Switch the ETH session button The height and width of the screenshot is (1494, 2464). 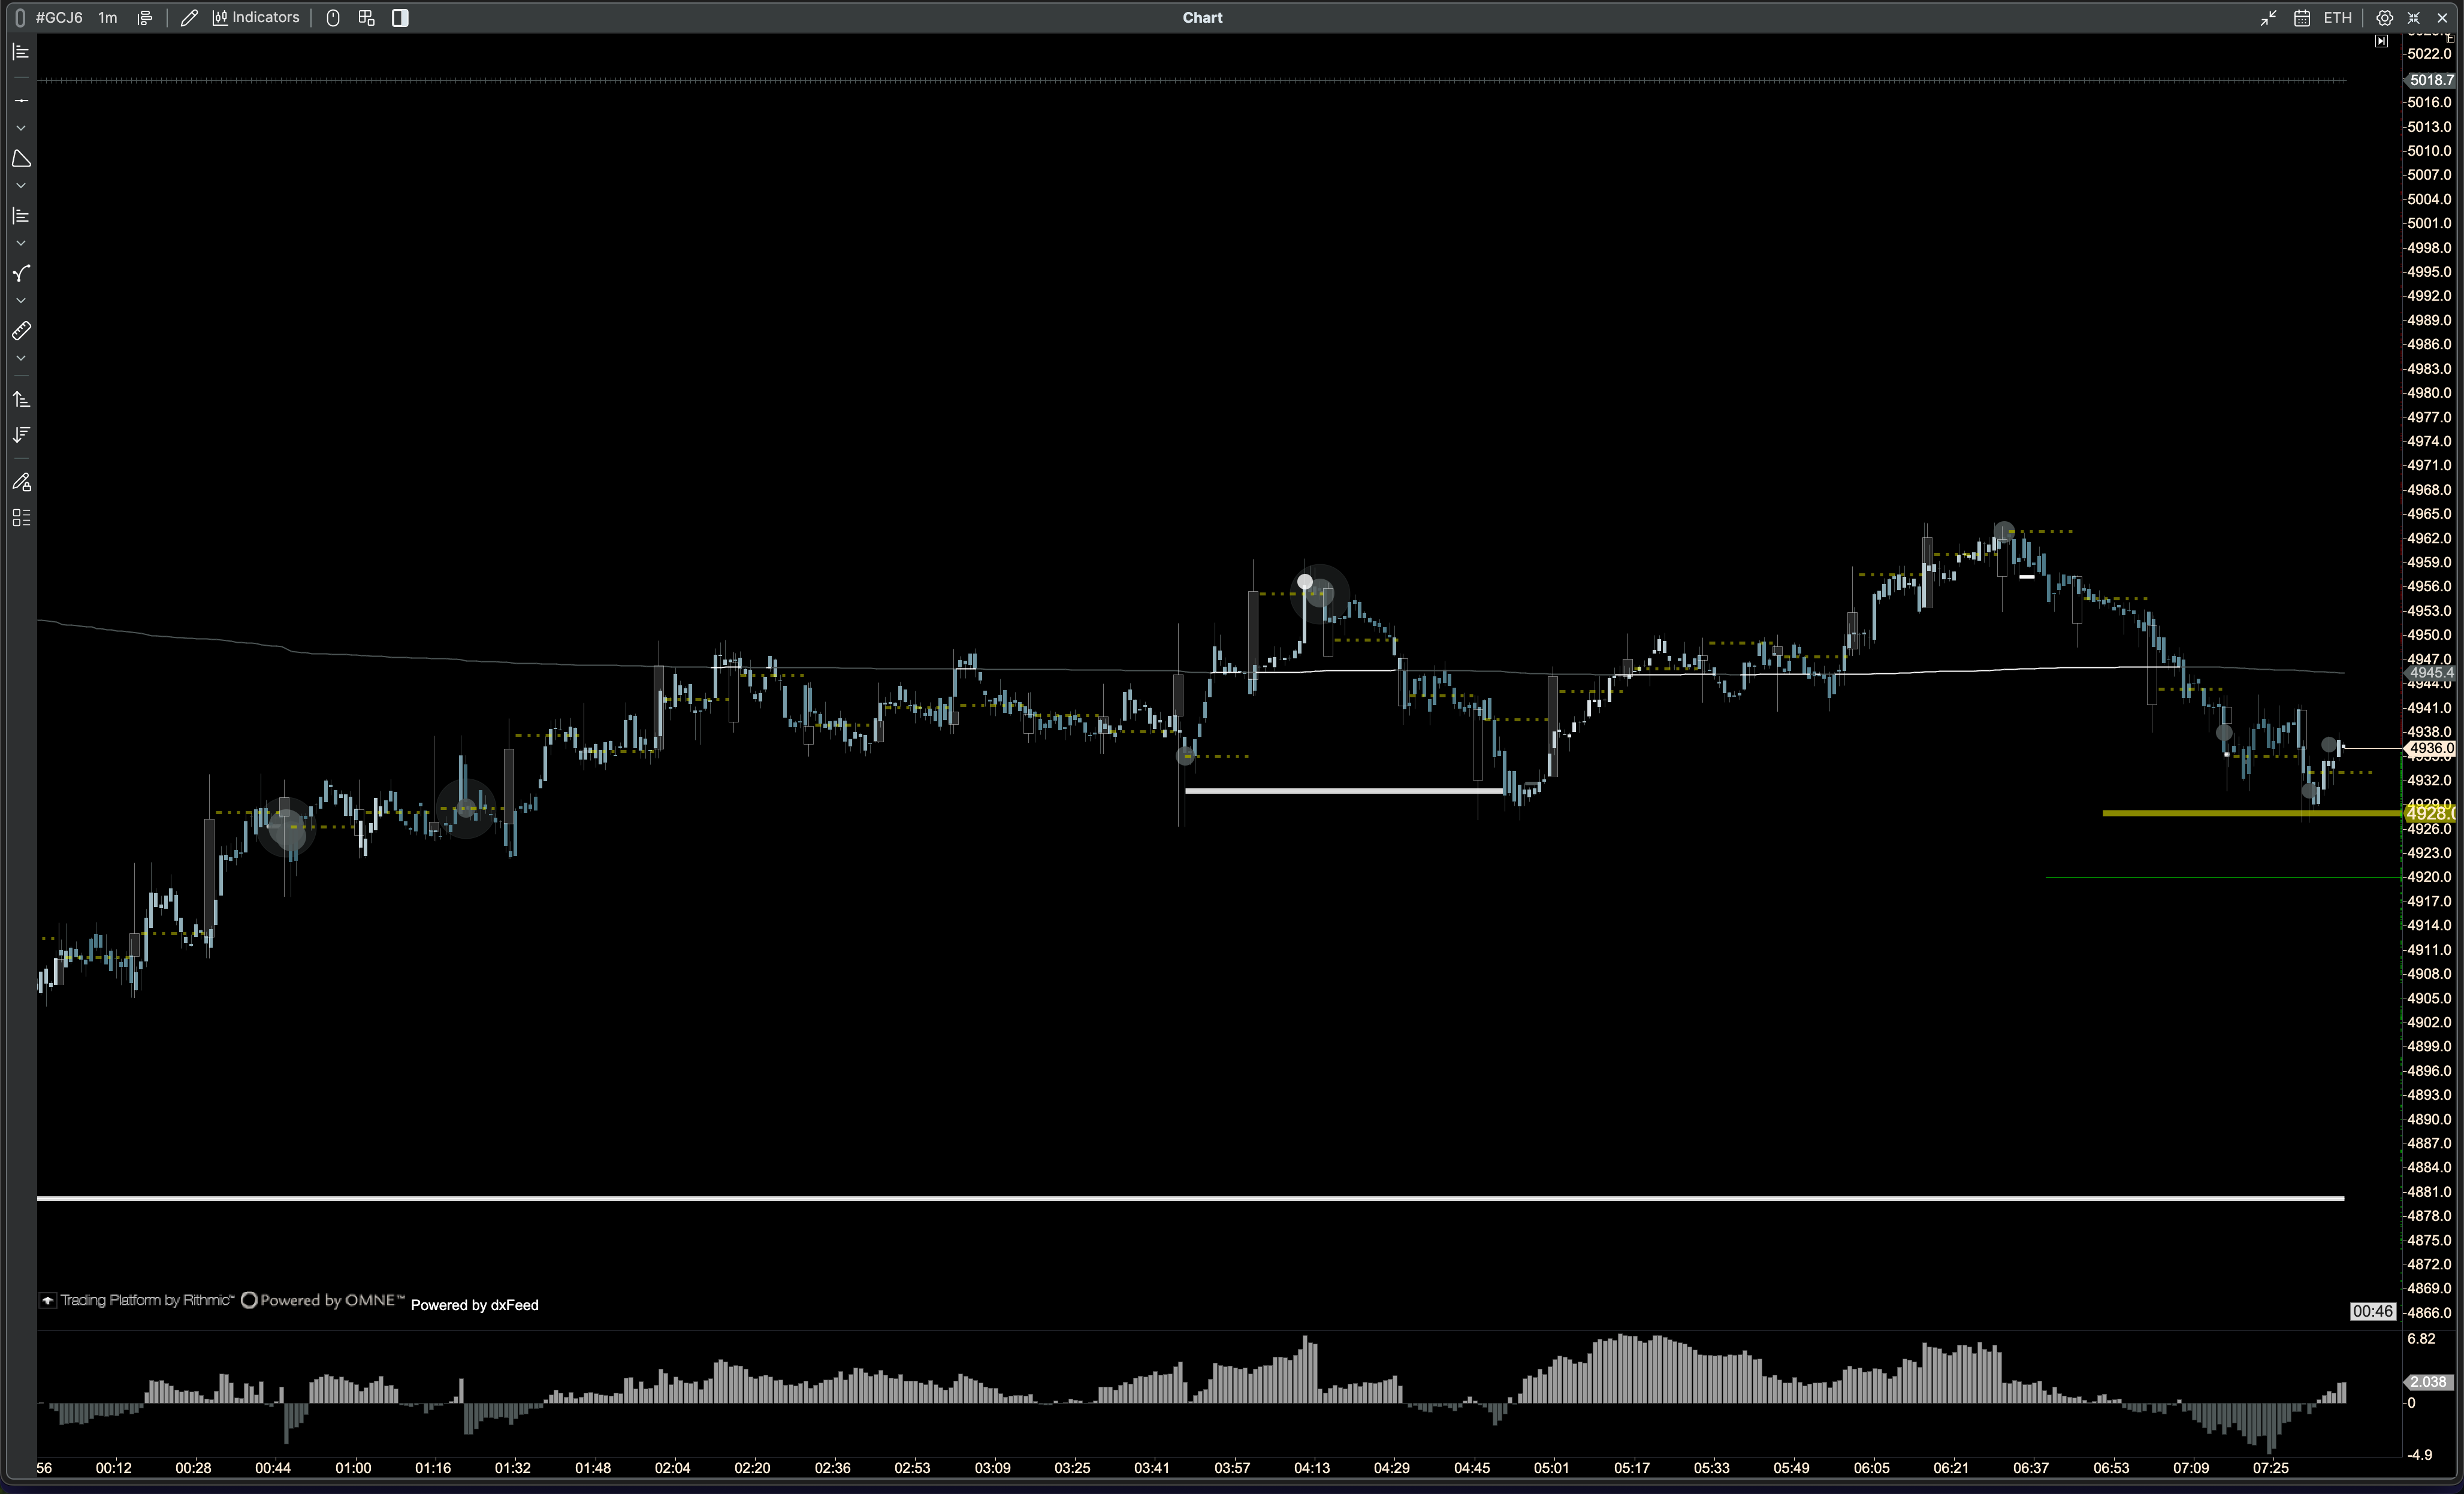2337,18
